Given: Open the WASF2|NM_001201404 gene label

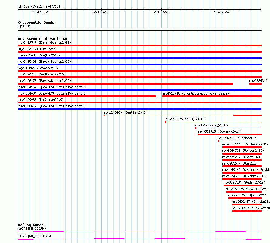Looking at the screenshot, I should point(35,236).
